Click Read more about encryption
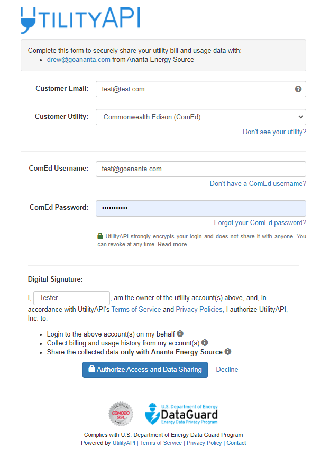Screen dimensions: 330x458 (172, 244)
